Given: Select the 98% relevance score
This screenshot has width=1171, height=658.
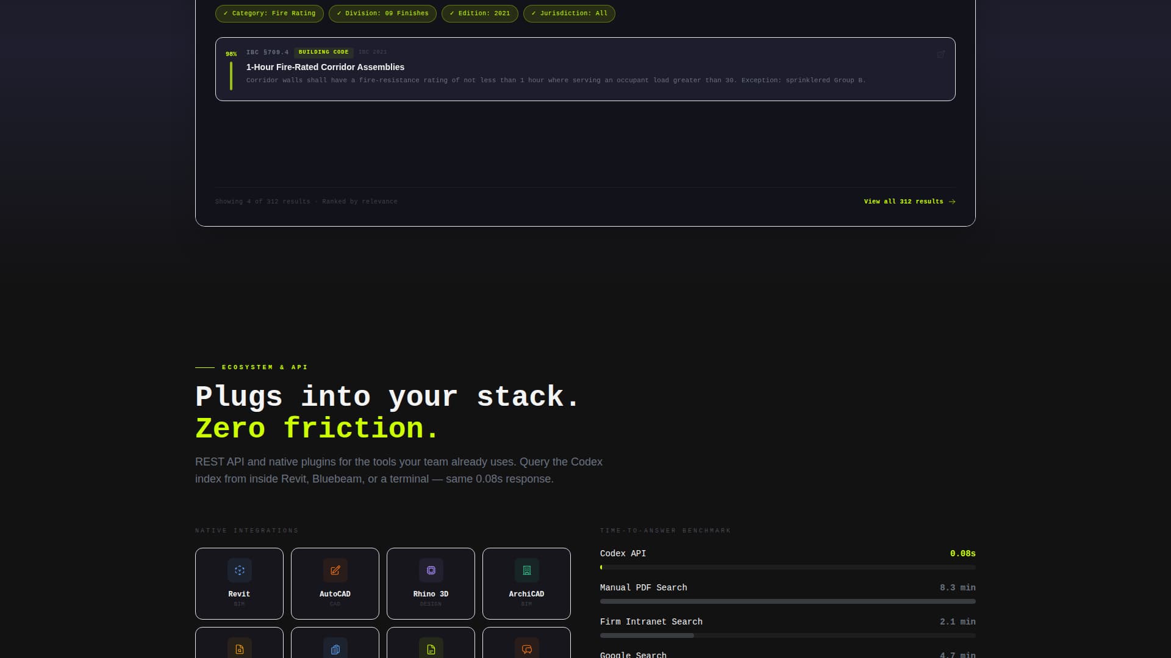Looking at the screenshot, I should coord(231,54).
